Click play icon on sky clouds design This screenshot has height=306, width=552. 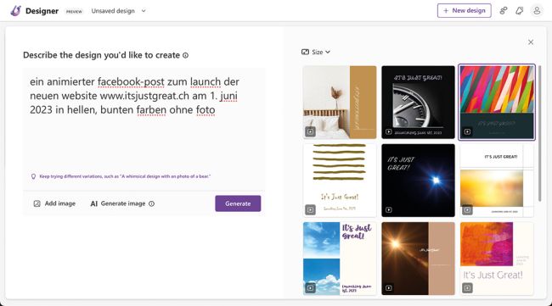point(310,287)
